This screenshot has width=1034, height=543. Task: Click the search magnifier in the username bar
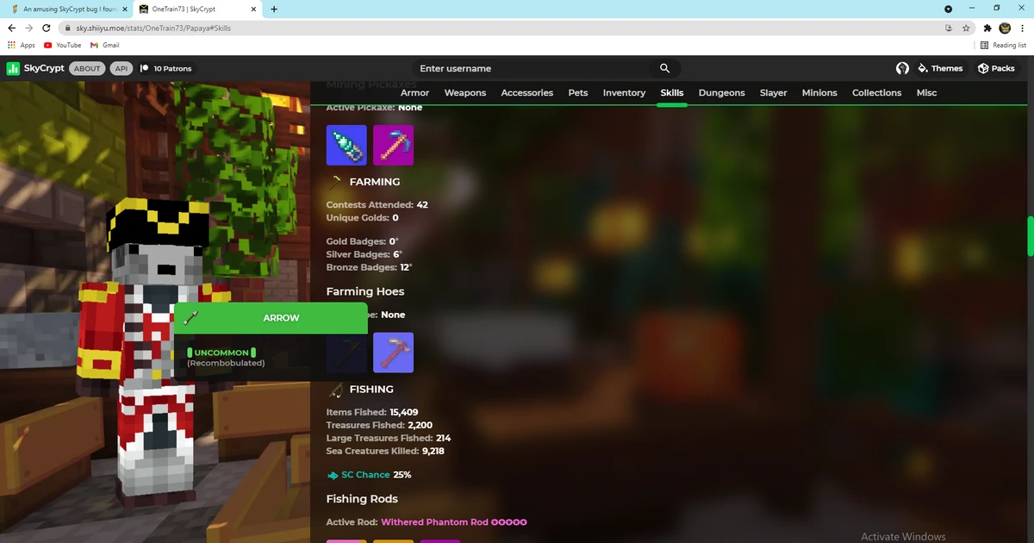click(664, 68)
